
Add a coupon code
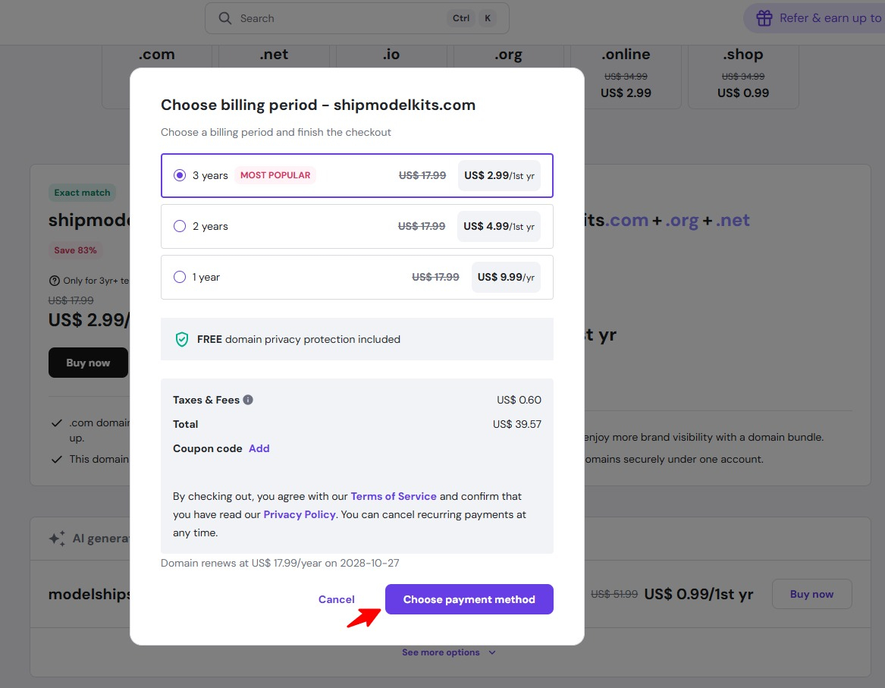pos(259,448)
